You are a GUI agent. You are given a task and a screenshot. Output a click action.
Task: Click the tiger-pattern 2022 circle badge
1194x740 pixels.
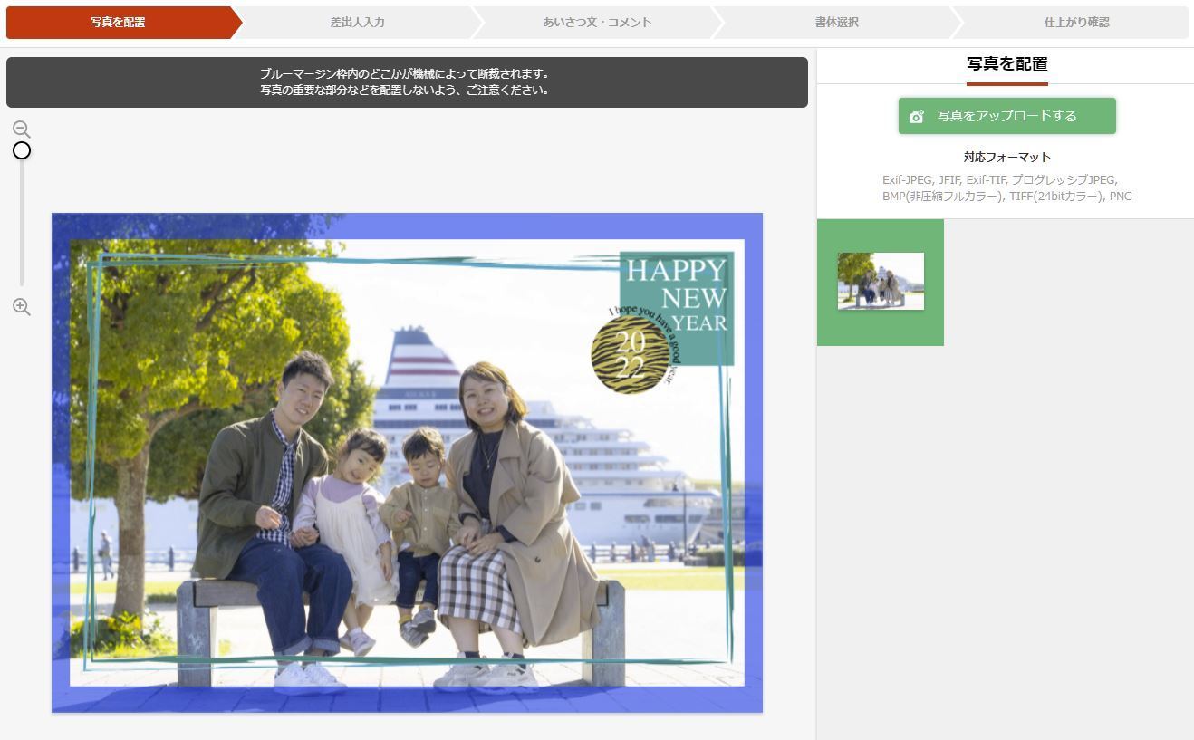pos(630,354)
